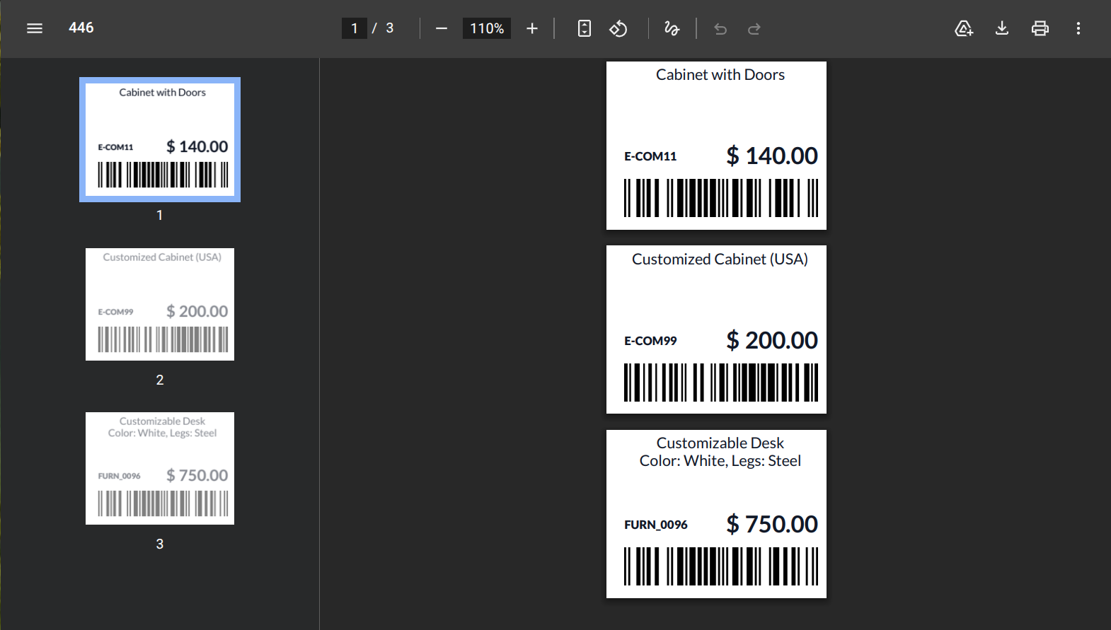Click the document title 446

[x=81, y=28]
